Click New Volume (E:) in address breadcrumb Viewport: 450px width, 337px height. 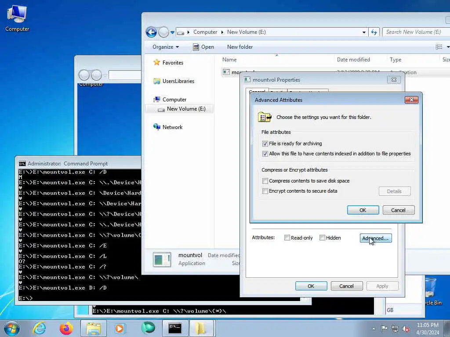246,32
